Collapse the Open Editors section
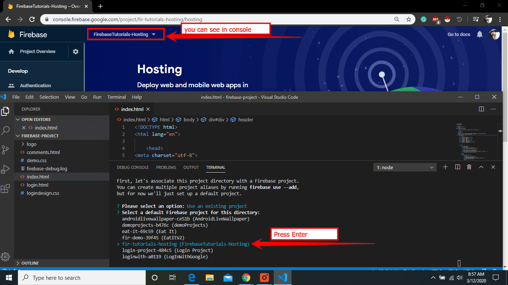 pyautogui.click(x=62, y=119)
